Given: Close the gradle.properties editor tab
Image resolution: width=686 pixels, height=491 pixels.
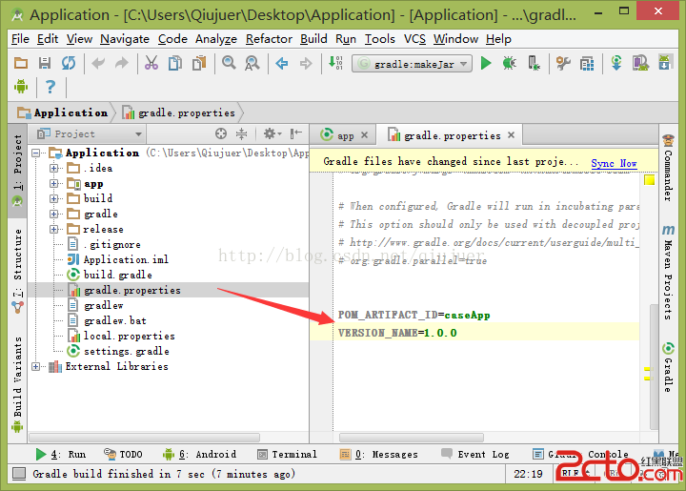Looking at the screenshot, I should point(512,135).
